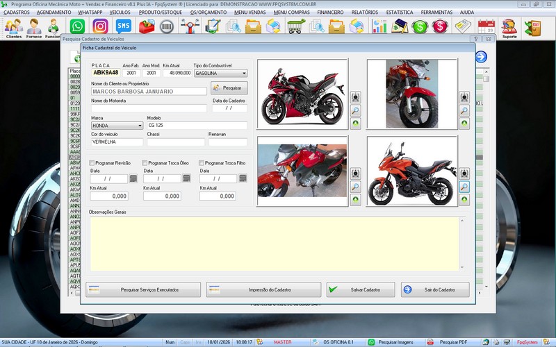Open the VEICULOS menu
The height and width of the screenshot is (347, 556).
point(120,12)
